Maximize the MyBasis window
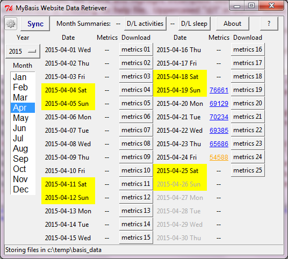The height and width of the screenshot is (259, 288). [x=251, y=6]
